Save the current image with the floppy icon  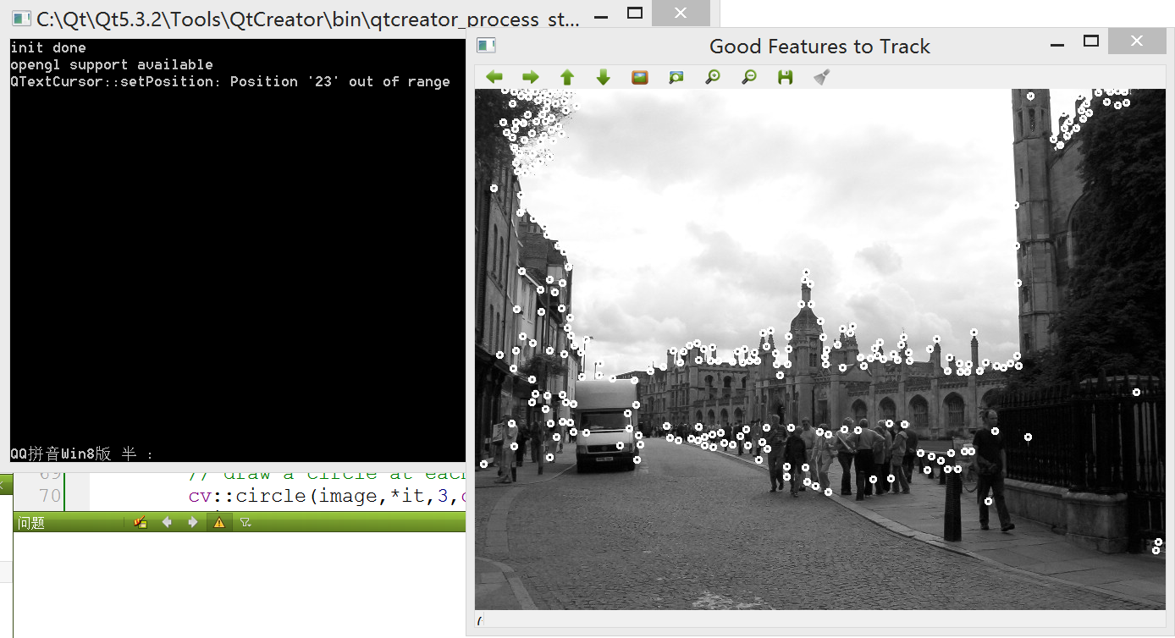pos(786,77)
